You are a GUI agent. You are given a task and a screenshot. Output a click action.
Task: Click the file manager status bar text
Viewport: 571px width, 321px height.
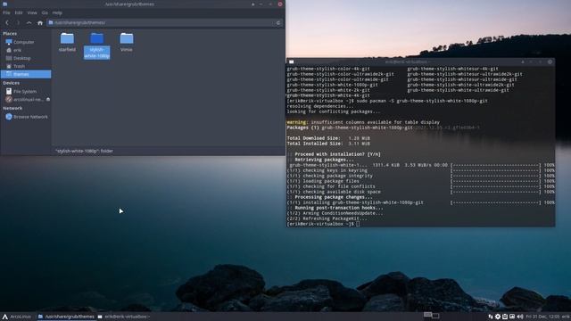[x=84, y=151]
